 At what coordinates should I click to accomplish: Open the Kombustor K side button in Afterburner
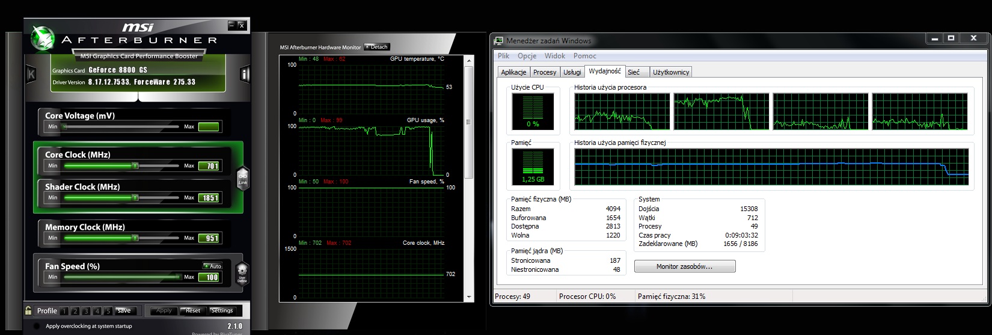31,75
